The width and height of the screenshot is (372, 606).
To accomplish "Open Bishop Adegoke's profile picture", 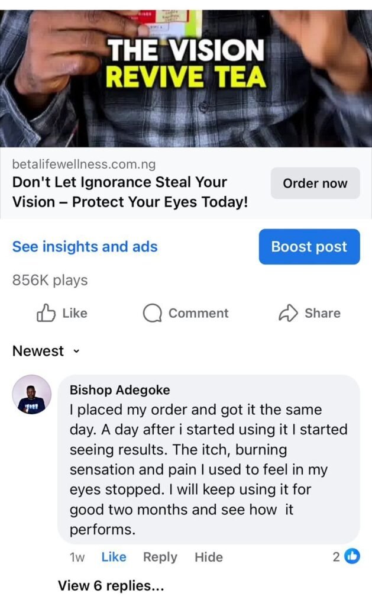I will tap(32, 394).
